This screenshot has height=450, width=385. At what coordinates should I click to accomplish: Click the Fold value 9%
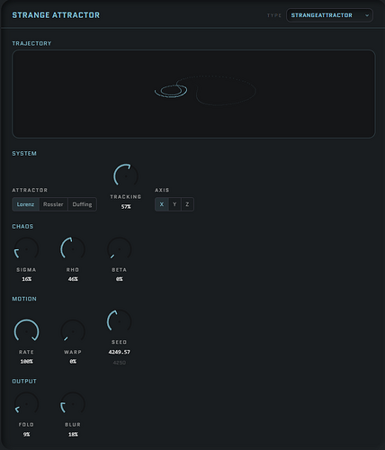[x=26, y=435]
